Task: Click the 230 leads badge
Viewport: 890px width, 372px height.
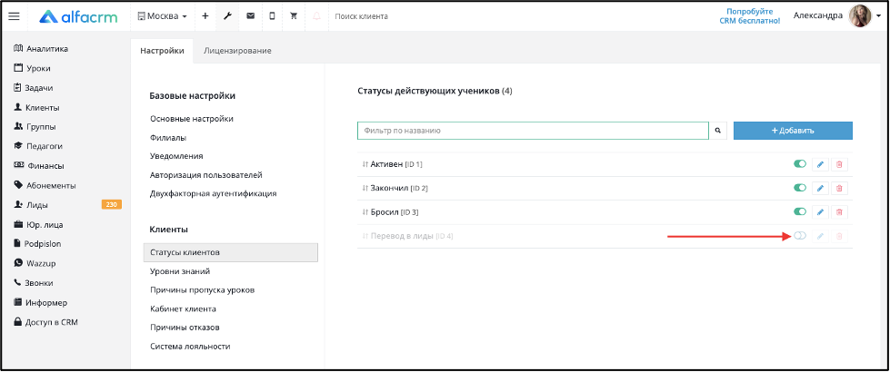Action: coord(111,205)
